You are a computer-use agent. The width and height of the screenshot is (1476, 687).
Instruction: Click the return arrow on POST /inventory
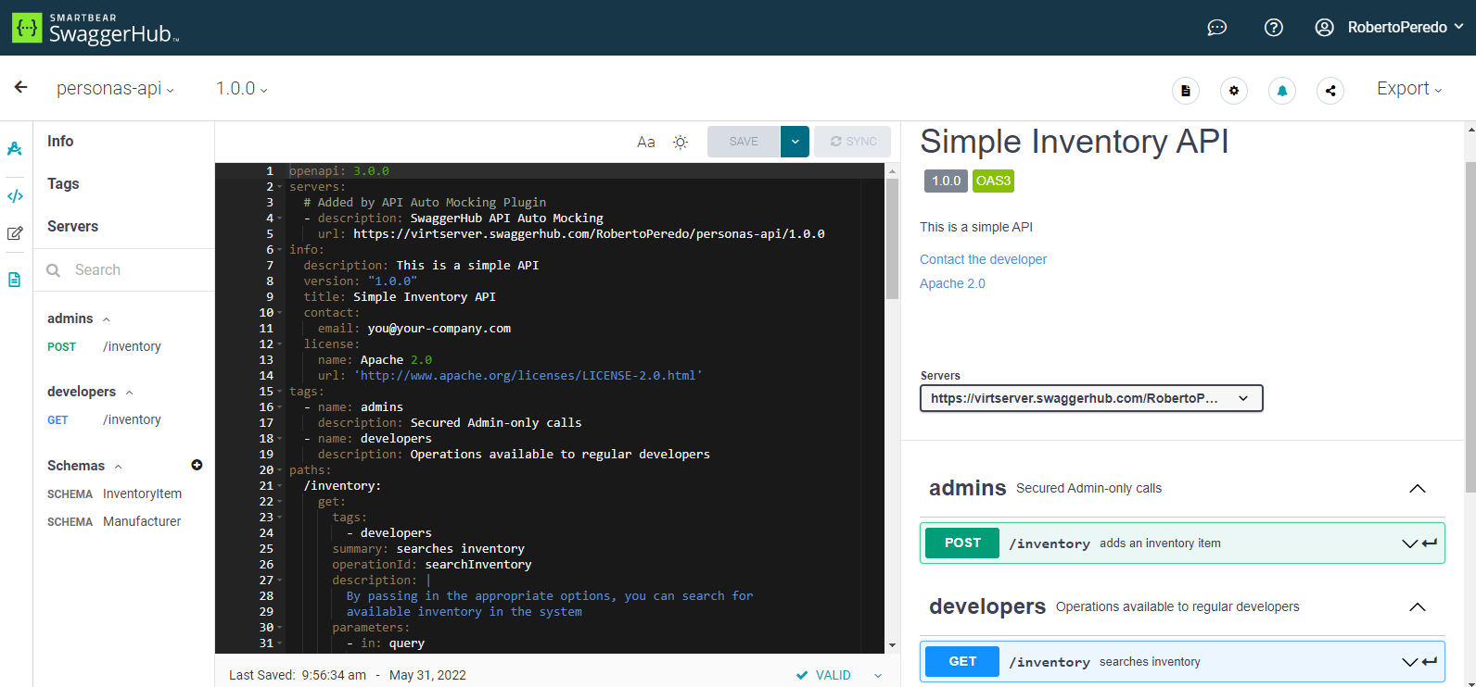tap(1430, 543)
